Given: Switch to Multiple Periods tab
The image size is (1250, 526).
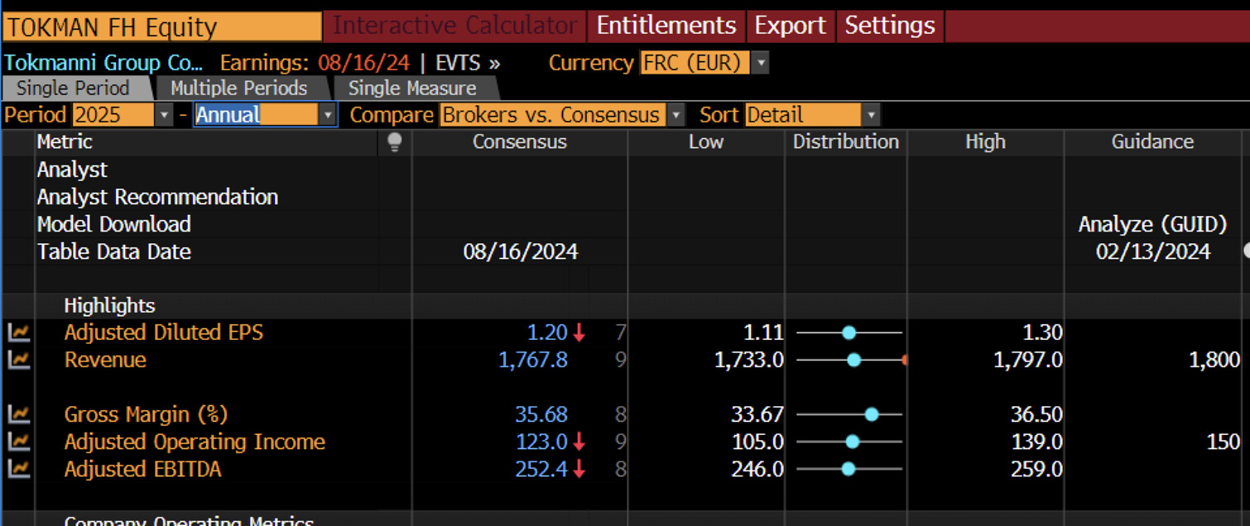Looking at the screenshot, I should (238, 88).
